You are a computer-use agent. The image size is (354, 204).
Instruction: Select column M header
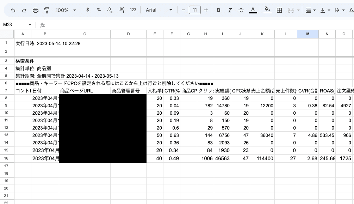[x=308, y=34]
